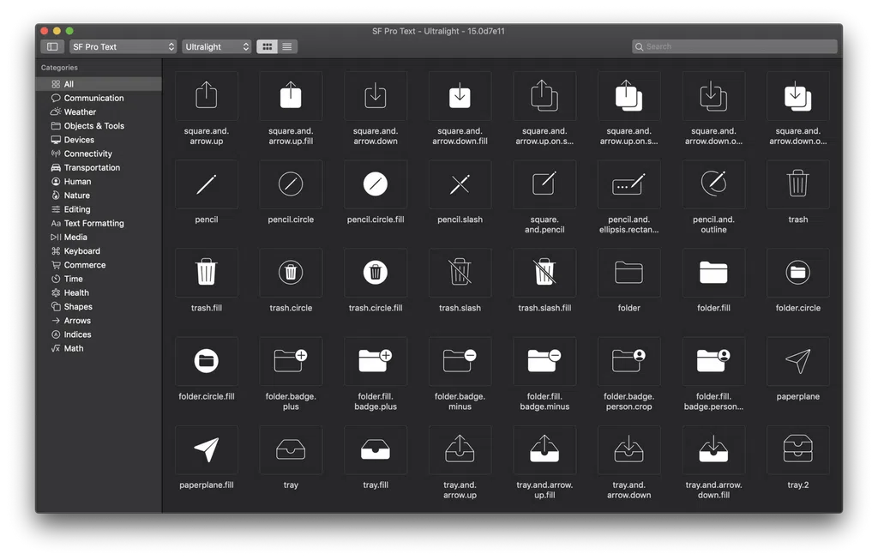Image resolution: width=878 pixels, height=560 pixels.
Task: Select the All category
Action: 99,84
